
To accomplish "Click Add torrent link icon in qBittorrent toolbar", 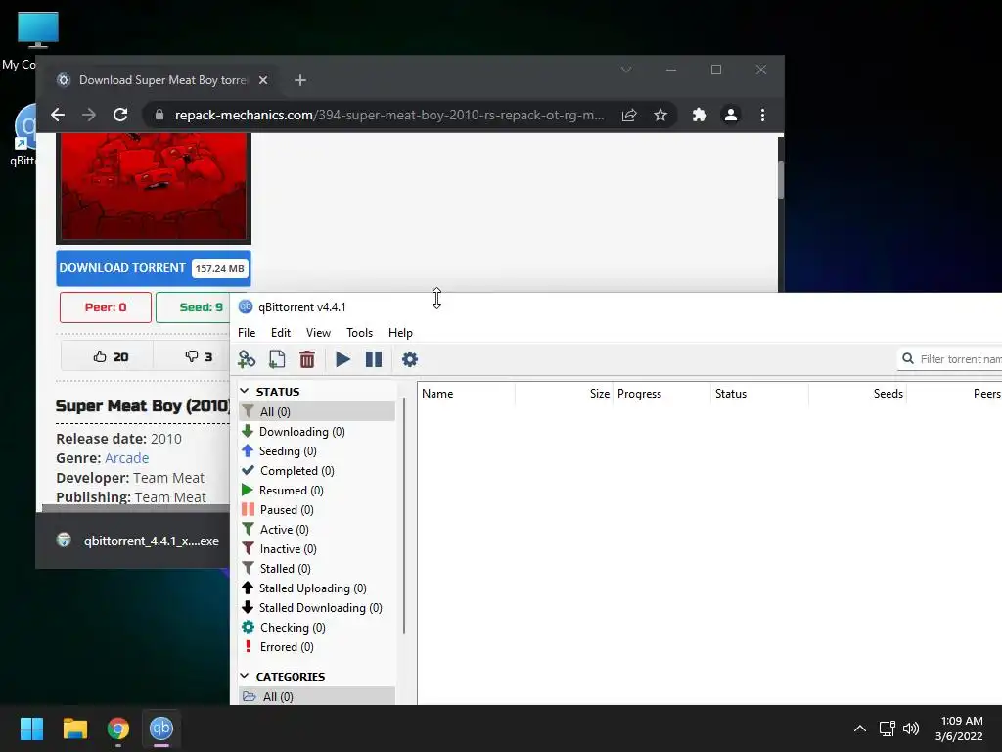I will click(x=246, y=359).
